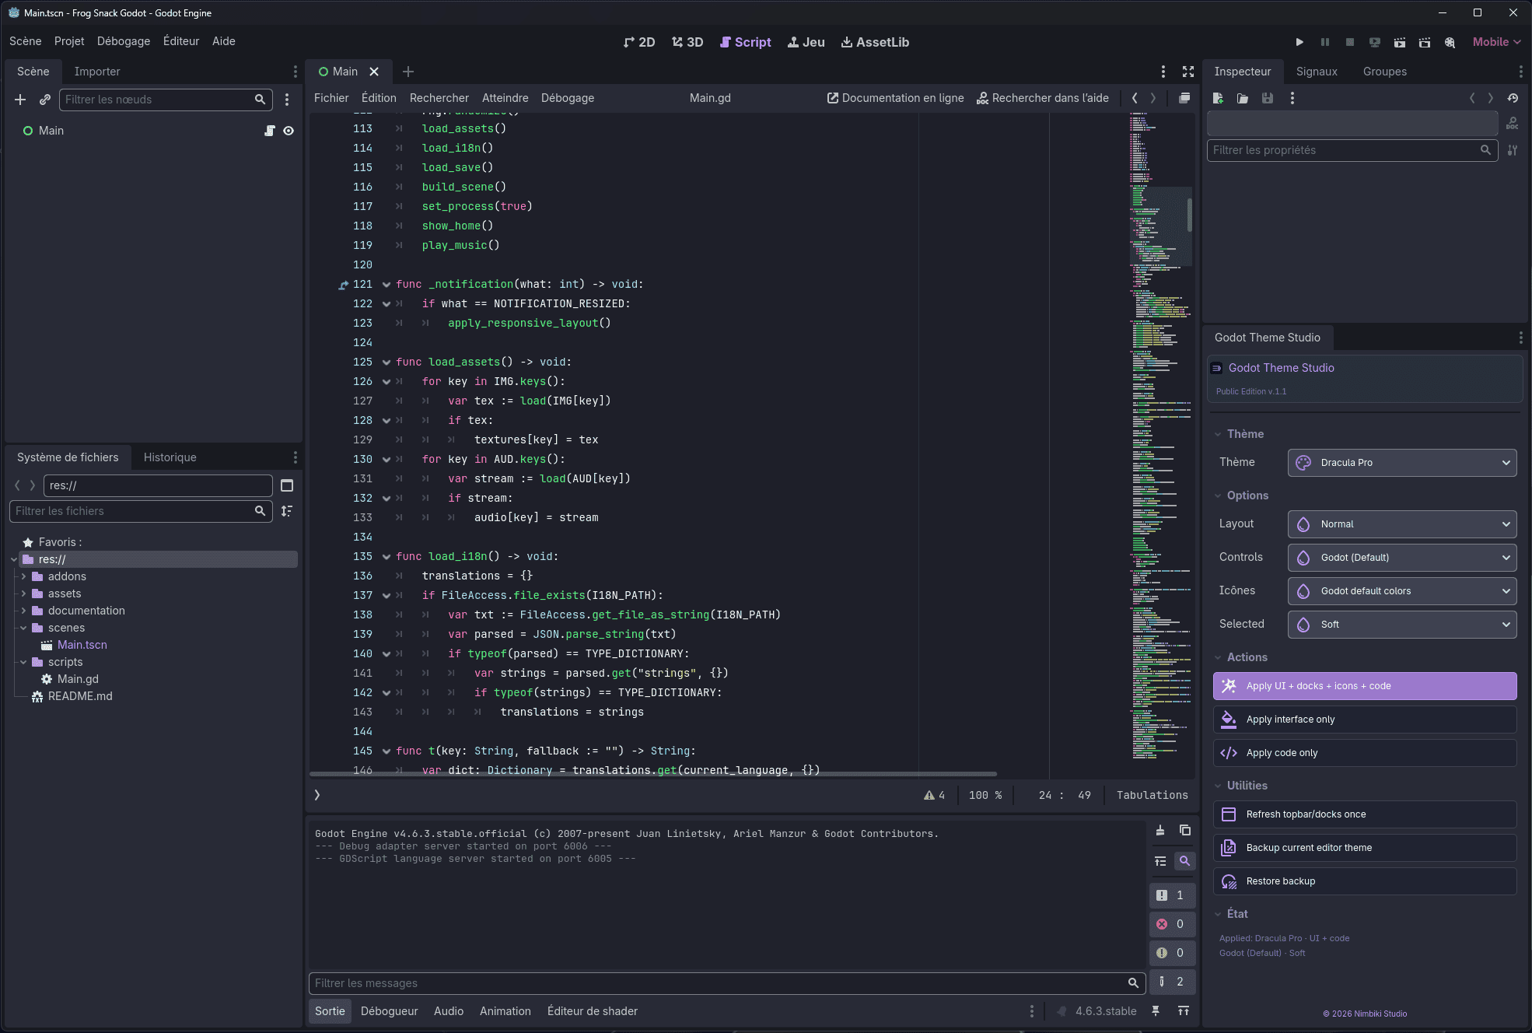Image resolution: width=1532 pixels, height=1033 pixels.
Task: Open the Selected dropdown set to Soft
Action: pos(1402,625)
